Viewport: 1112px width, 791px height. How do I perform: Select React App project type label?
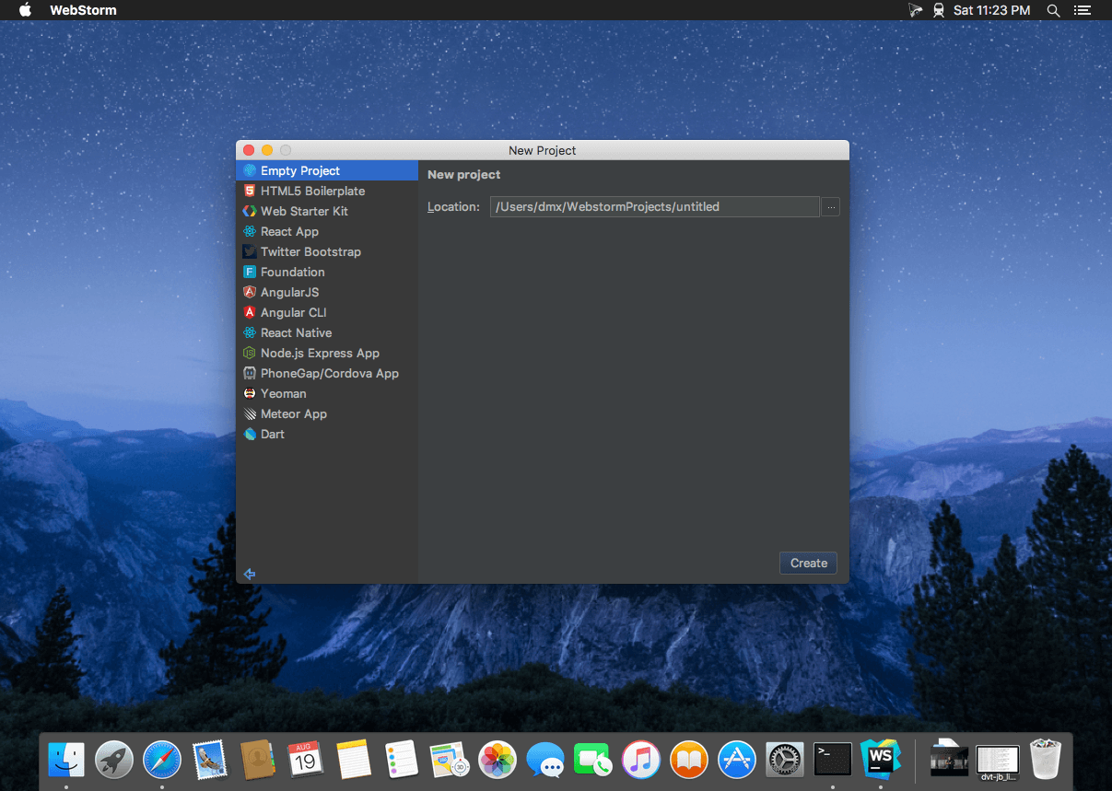tap(289, 231)
